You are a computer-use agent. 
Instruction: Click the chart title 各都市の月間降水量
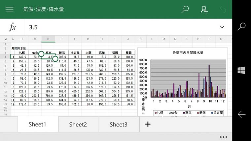pos(188,53)
